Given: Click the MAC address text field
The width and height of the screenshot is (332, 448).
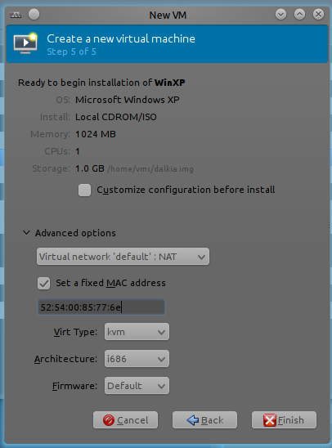Looking at the screenshot, I should (x=101, y=307).
